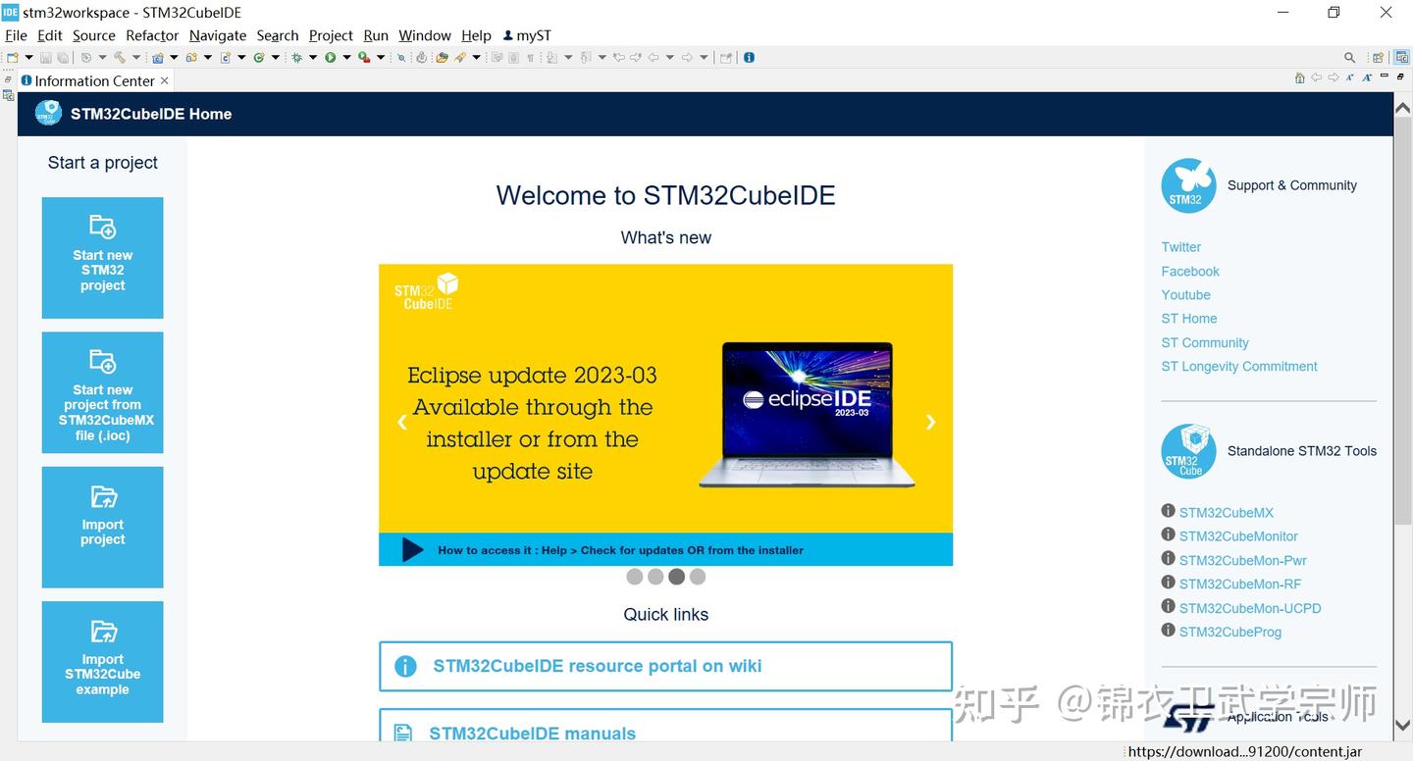1413x761 pixels.
Task: Open the dropdown next to the Debug icon
Action: click(312, 57)
